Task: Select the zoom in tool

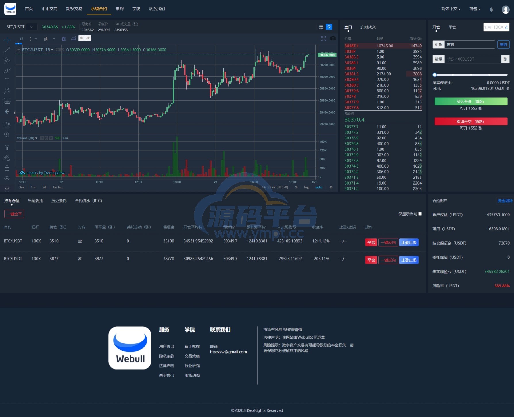Action: [7, 134]
